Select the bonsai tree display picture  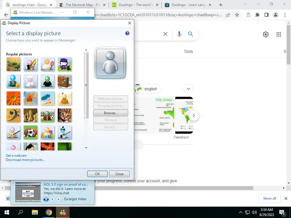click(x=13, y=64)
